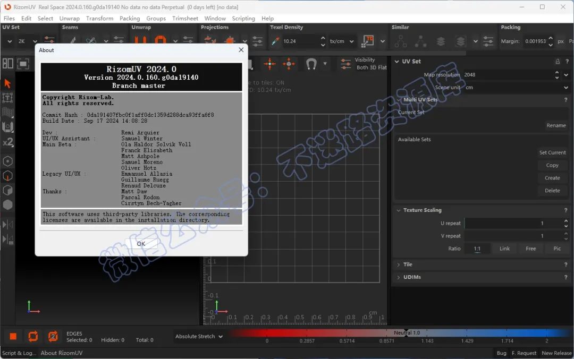Viewport: 574px width, 359px height.
Task: Open the dropdown arrow next to magnet icon
Action: 325,64
